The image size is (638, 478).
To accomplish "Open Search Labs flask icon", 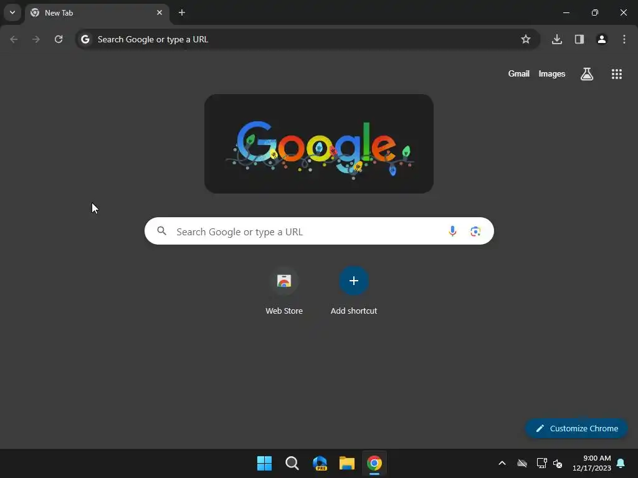I will (x=587, y=74).
